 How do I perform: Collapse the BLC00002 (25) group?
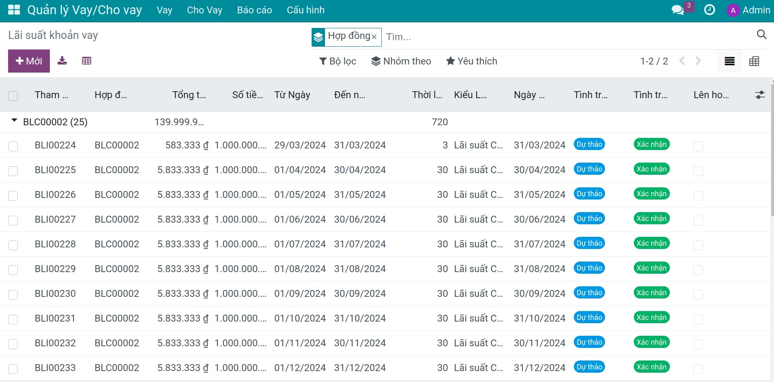(x=15, y=120)
